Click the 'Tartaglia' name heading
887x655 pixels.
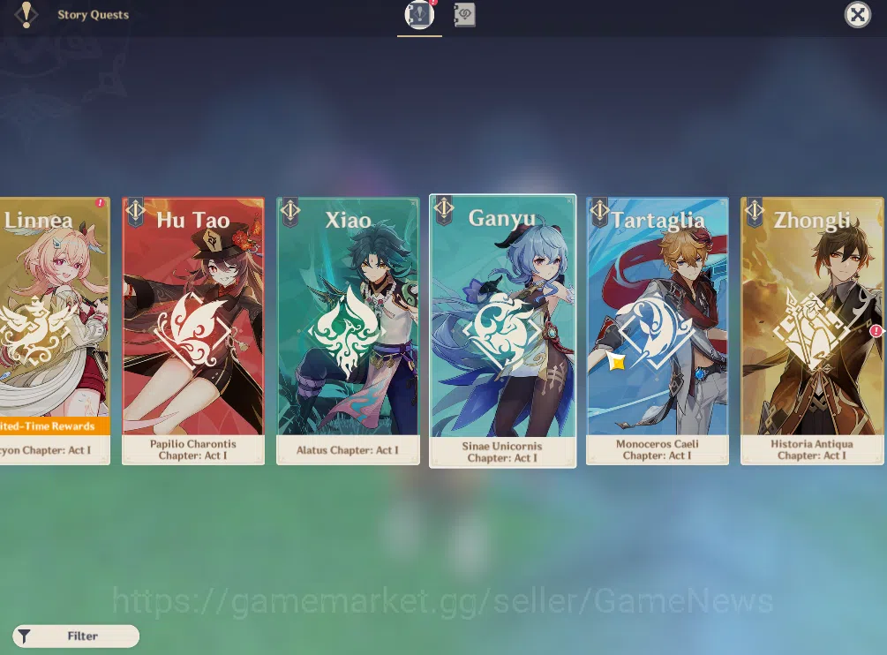(658, 221)
